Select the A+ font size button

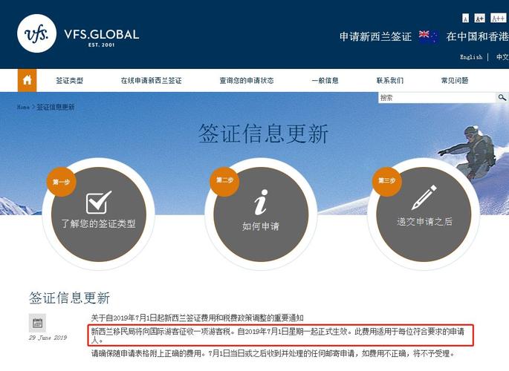click(479, 18)
